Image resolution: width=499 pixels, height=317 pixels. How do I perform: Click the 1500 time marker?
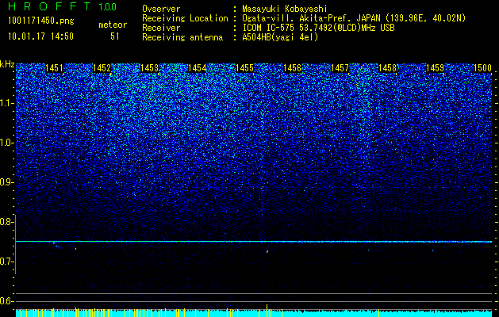coord(483,68)
